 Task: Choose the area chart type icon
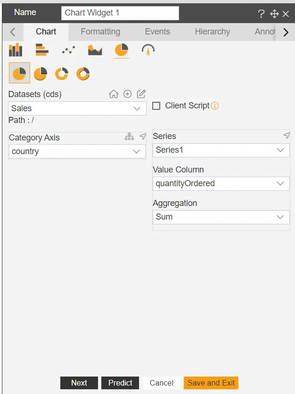click(x=95, y=50)
